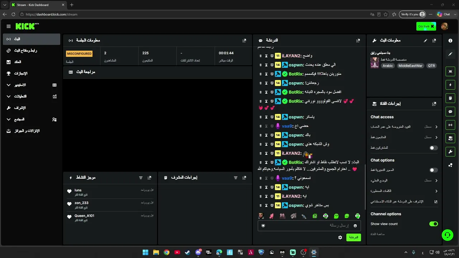This screenshot has width=459, height=258.
Task: Click the MiddleEastWar tag
Action: pos(411,66)
